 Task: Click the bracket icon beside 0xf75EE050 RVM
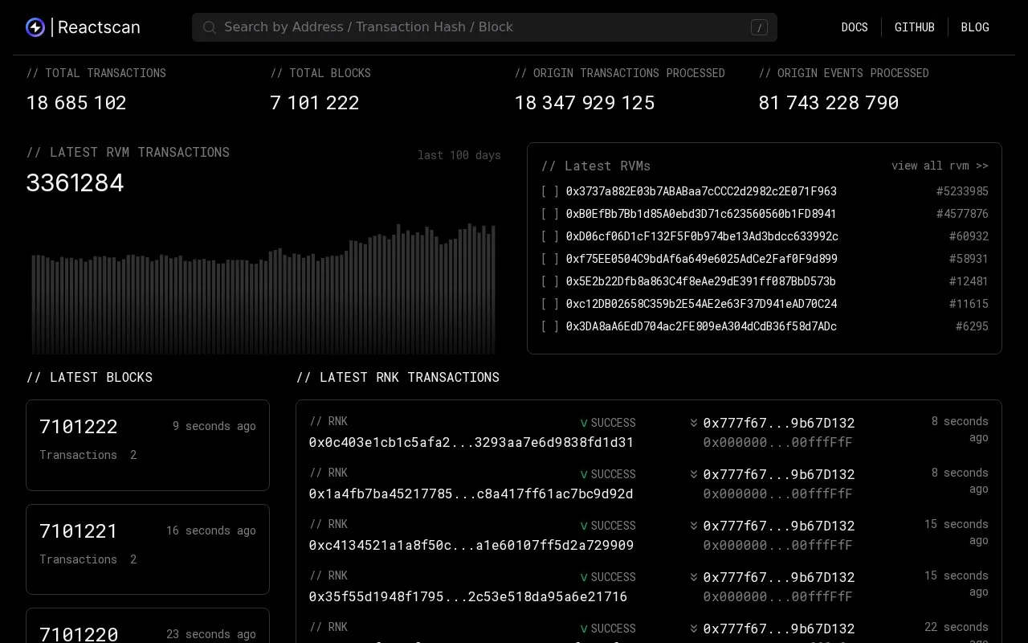coord(550,259)
